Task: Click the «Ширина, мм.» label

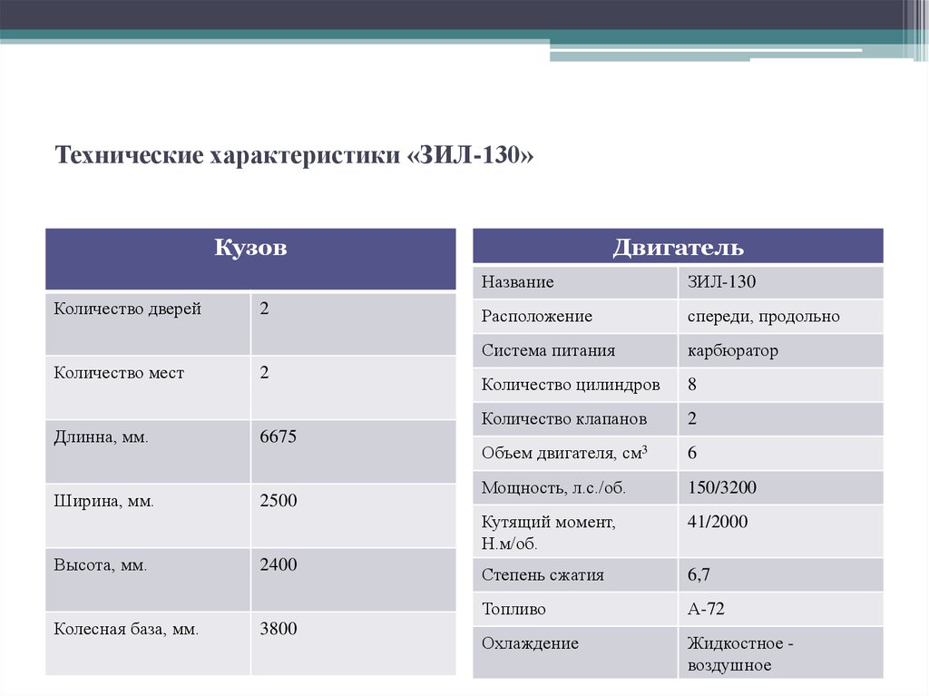Action: pos(103,502)
